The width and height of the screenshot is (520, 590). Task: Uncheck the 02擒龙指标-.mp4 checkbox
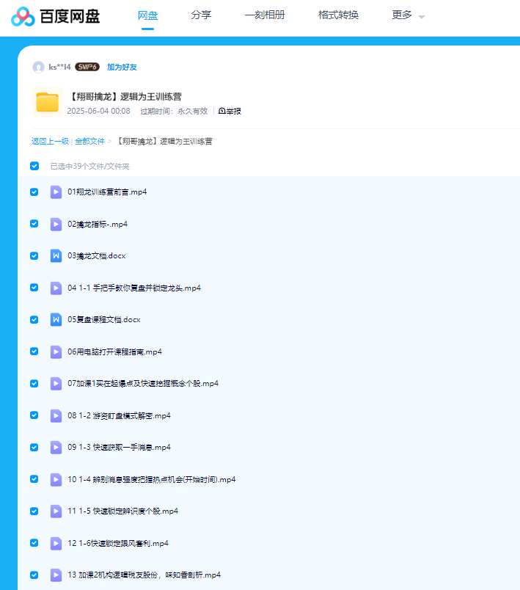coord(34,224)
